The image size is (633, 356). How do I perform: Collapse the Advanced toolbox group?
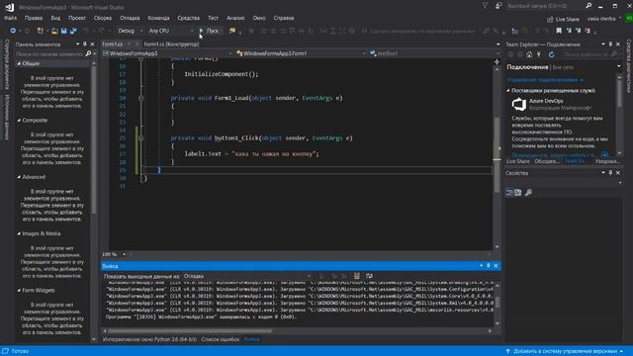pyautogui.click(x=19, y=177)
